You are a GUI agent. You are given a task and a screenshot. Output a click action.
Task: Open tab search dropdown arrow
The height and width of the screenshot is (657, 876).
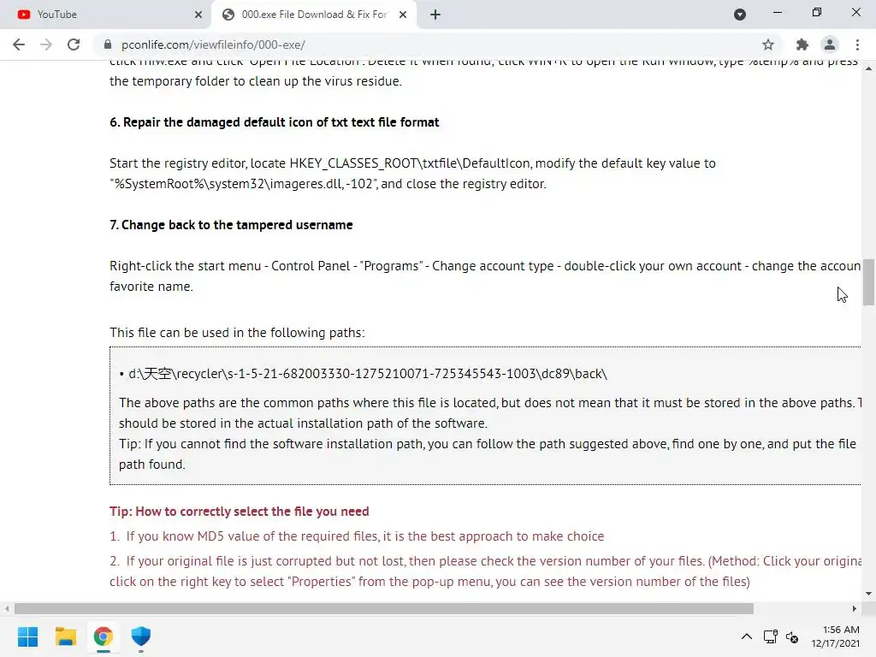pos(740,15)
